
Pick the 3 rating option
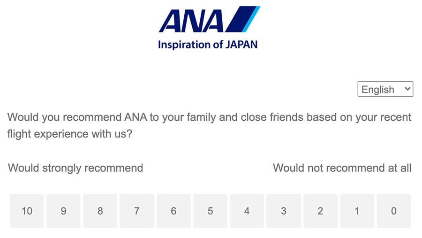(x=283, y=211)
